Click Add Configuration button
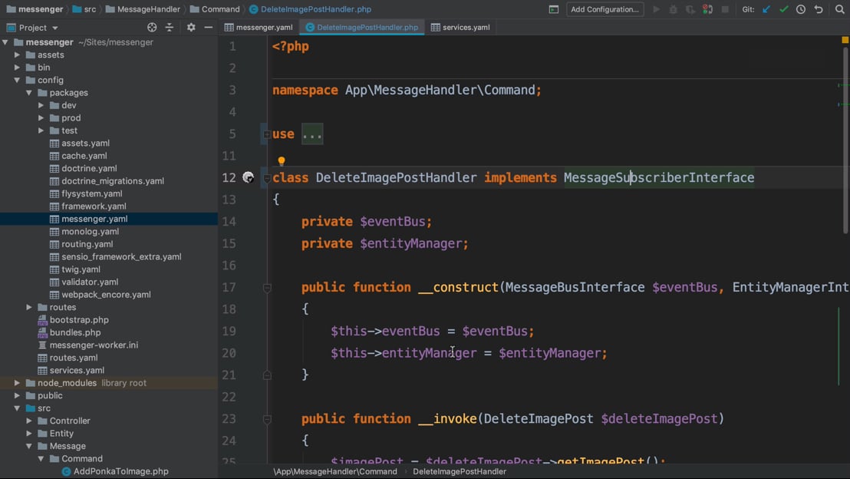The image size is (850, 479). click(605, 9)
